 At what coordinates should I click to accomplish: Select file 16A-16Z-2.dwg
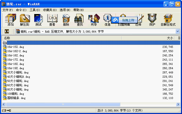click(x=17, y=51)
